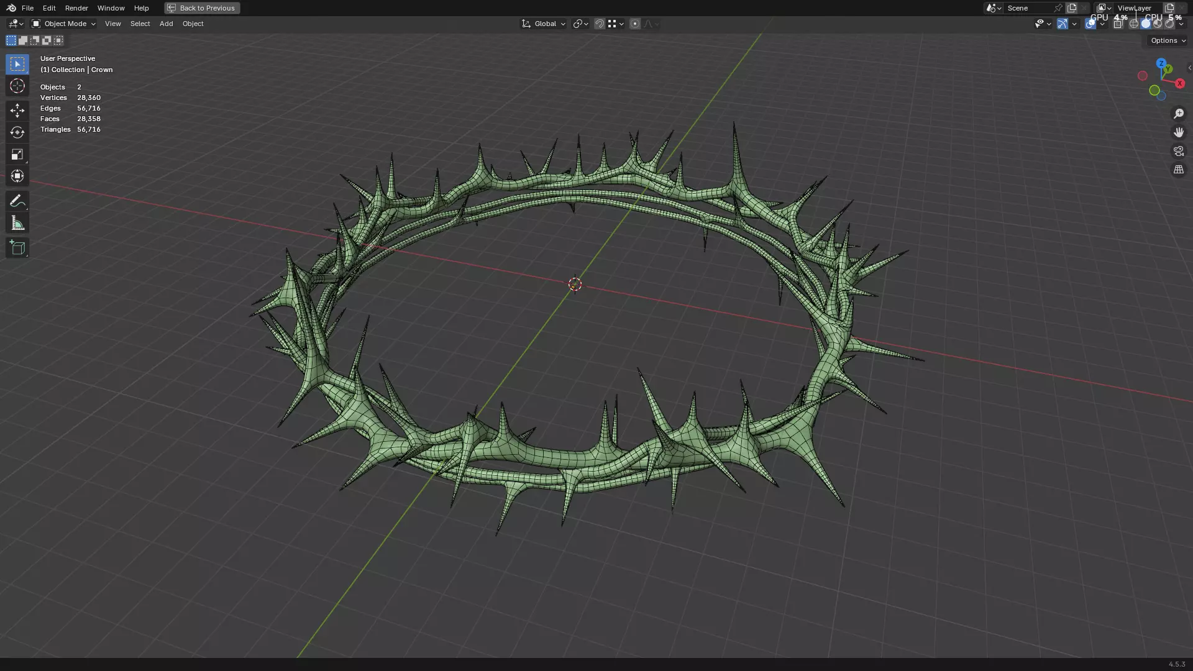
Task: Open the Edit menu
Action: pos(49,8)
